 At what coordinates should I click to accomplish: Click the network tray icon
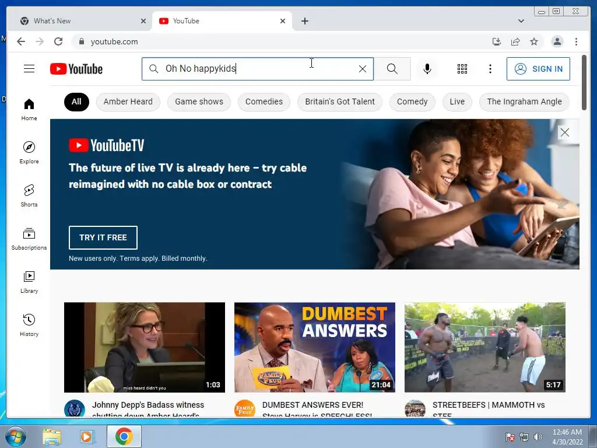[x=524, y=437]
